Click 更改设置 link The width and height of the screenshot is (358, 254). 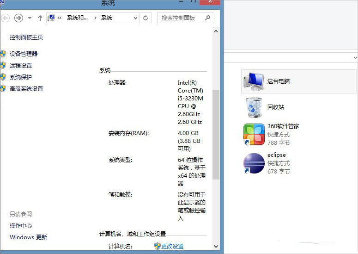(x=172, y=246)
